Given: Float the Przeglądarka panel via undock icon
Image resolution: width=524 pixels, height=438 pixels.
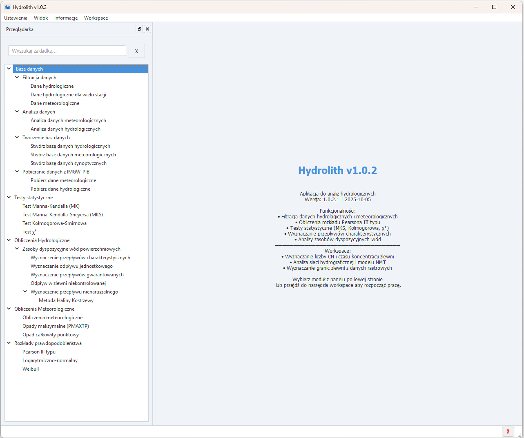Looking at the screenshot, I should tap(139, 29).
